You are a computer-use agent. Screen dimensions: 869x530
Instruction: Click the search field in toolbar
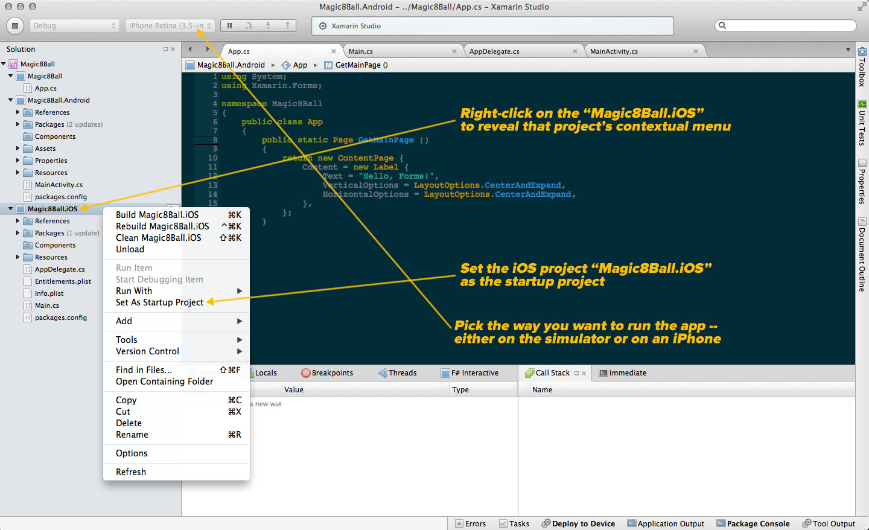786,25
